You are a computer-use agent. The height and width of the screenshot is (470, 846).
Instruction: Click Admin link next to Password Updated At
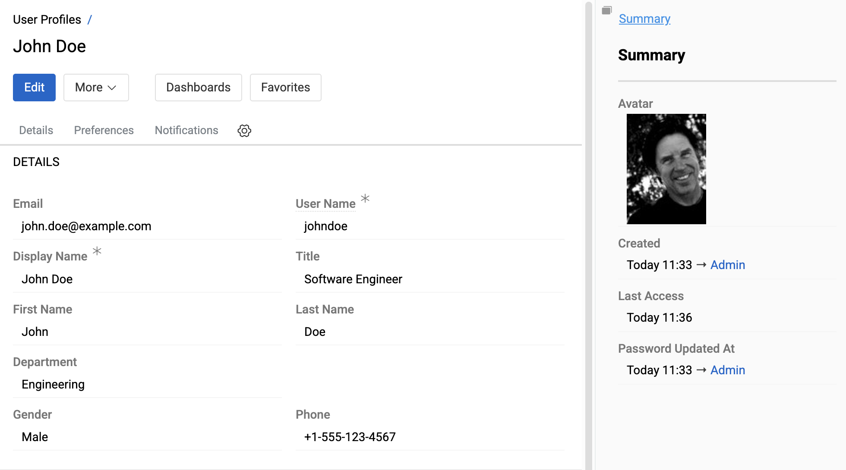tap(728, 370)
